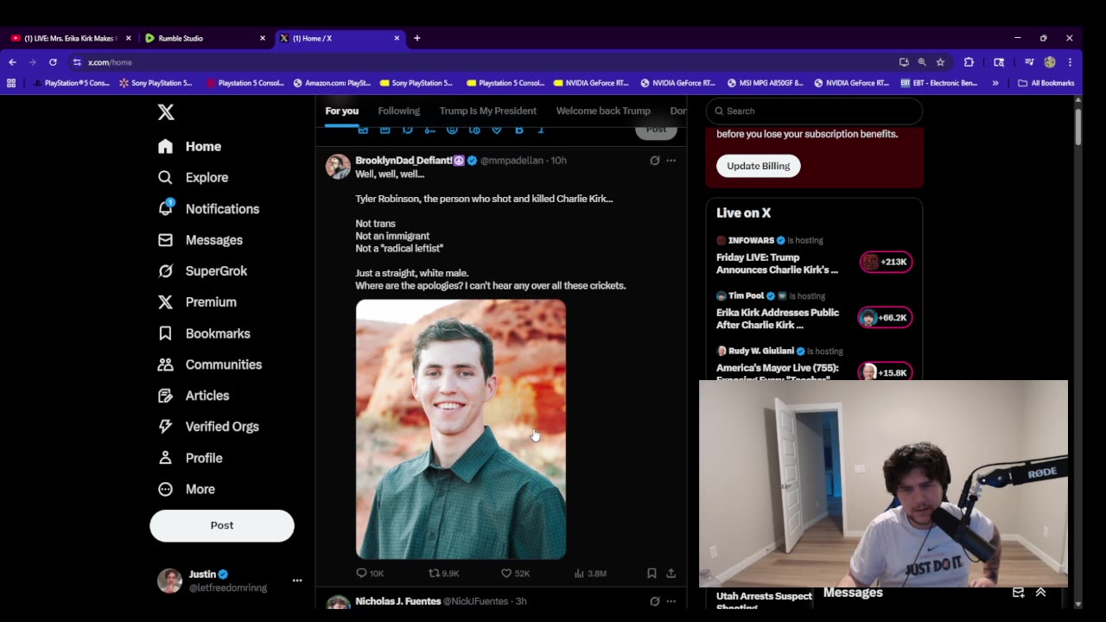
Task: Open Justin's profile avatar in the sidebar
Action: click(169, 581)
